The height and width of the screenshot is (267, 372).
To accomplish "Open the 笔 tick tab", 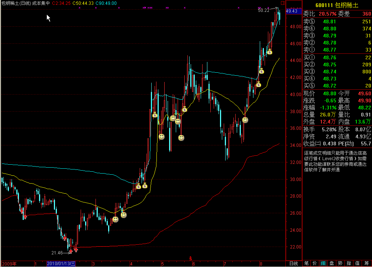I will click(x=306, y=263).
